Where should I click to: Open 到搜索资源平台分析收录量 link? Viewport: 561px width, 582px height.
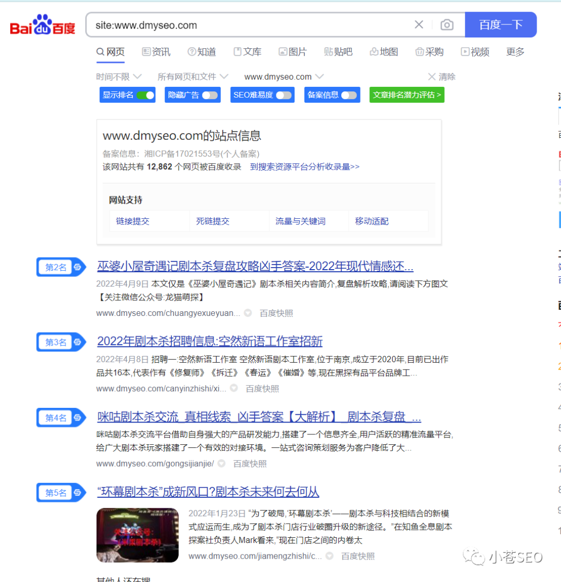click(x=304, y=167)
